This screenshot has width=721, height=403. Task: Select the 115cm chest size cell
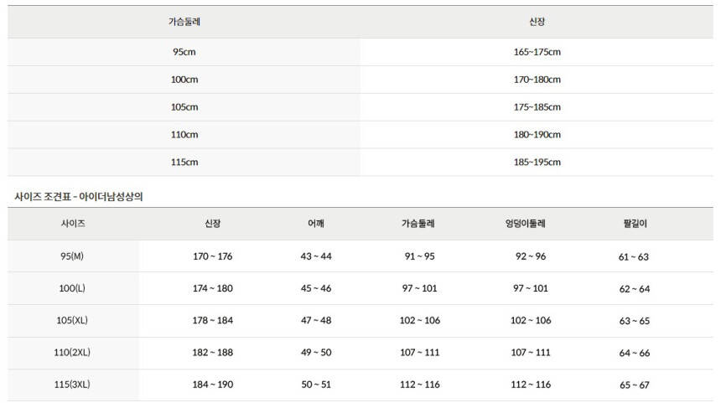coord(184,163)
